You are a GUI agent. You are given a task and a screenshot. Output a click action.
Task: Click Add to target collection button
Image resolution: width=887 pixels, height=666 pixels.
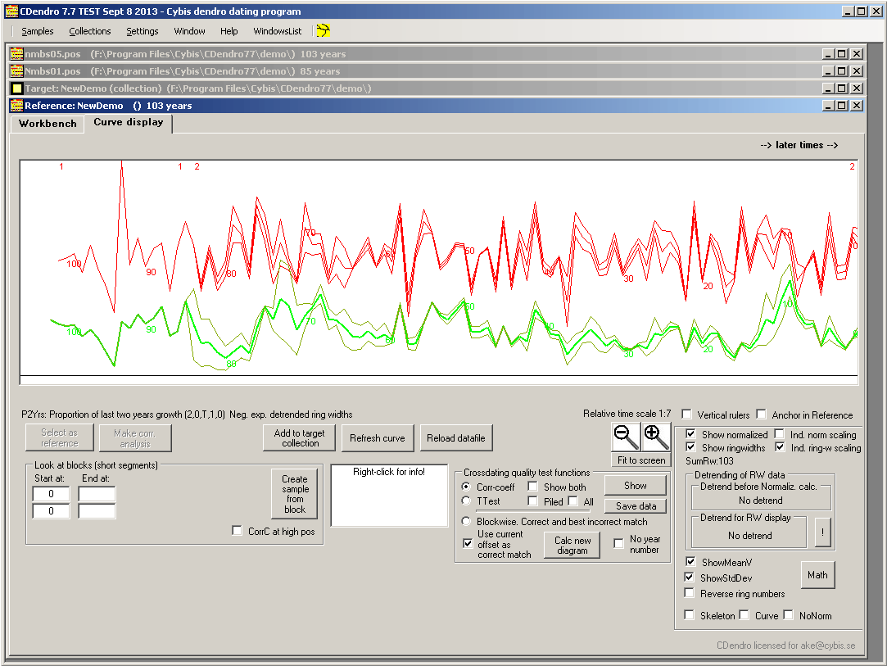[299, 438]
